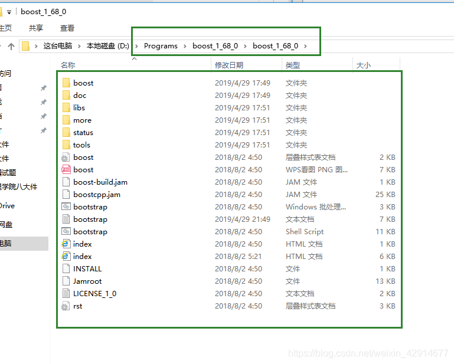Navigate to Programs breadcrumb

point(161,46)
